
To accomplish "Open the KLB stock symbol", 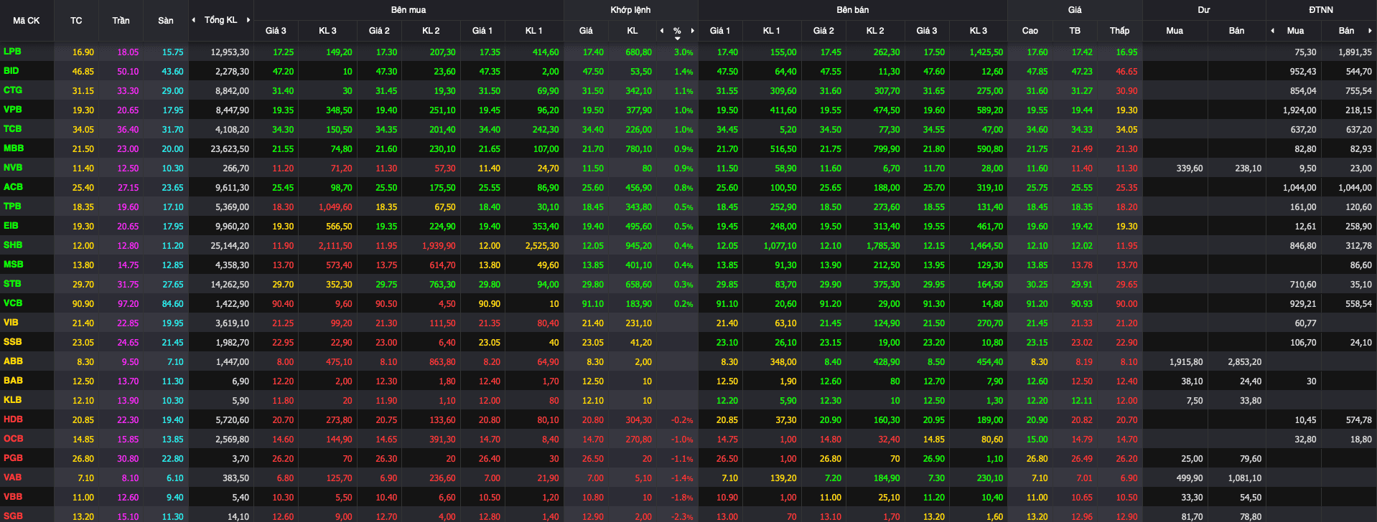I will coord(12,400).
